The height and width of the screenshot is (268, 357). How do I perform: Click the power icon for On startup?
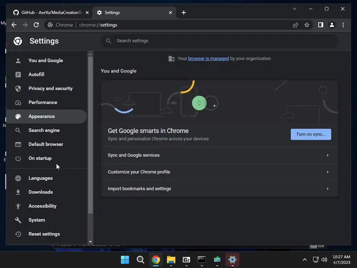click(x=18, y=158)
